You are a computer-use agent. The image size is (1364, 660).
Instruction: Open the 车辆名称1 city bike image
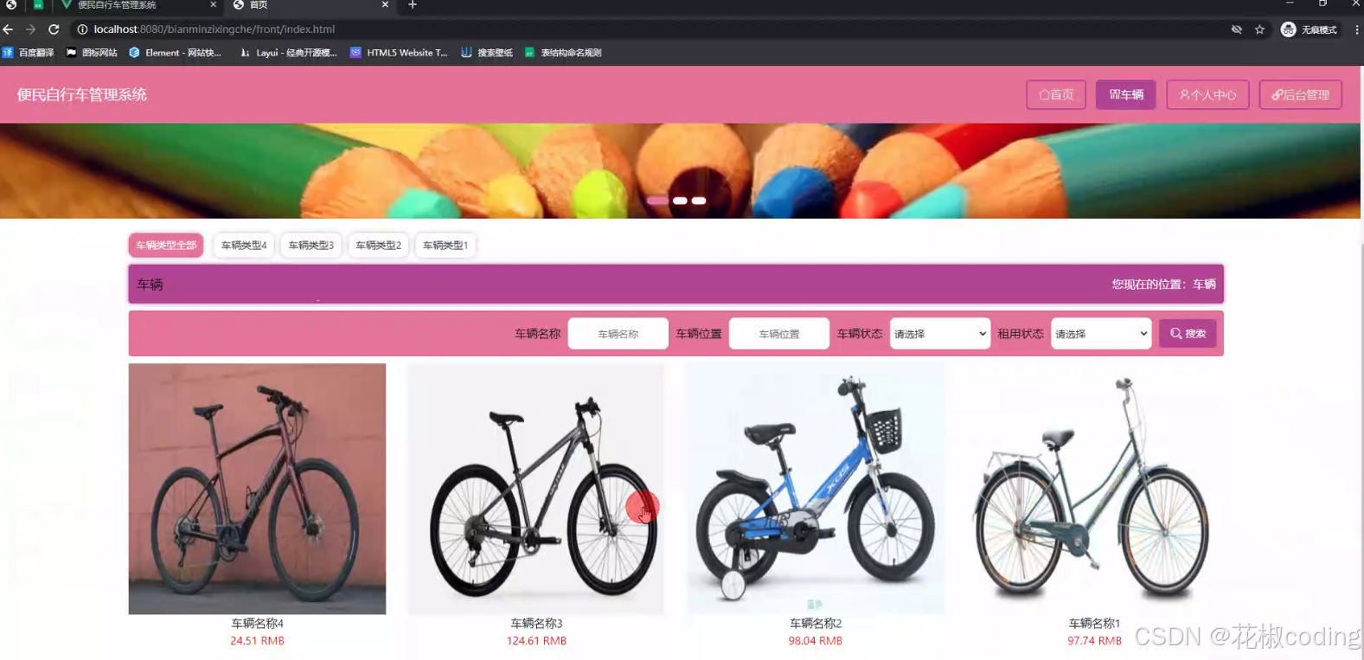(x=1094, y=489)
